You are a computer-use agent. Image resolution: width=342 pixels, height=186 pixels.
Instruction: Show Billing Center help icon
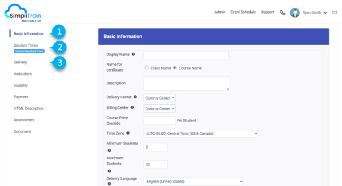(132, 107)
